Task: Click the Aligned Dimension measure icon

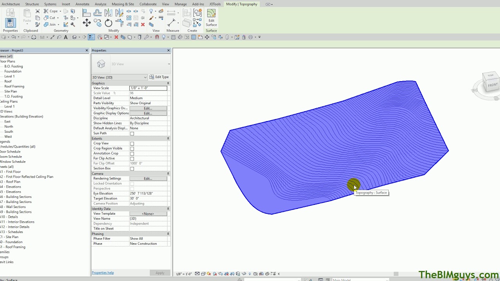Action: click(x=171, y=23)
